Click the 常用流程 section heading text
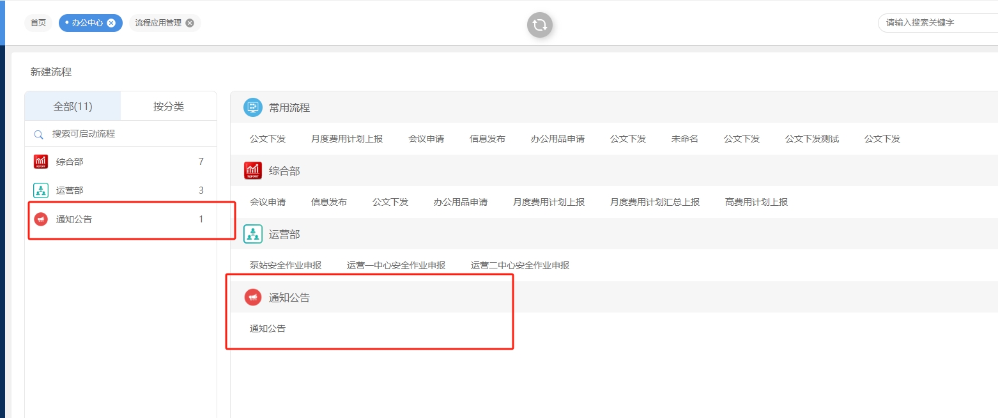Image resolution: width=998 pixels, height=418 pixels. click(x=289, y=107)
